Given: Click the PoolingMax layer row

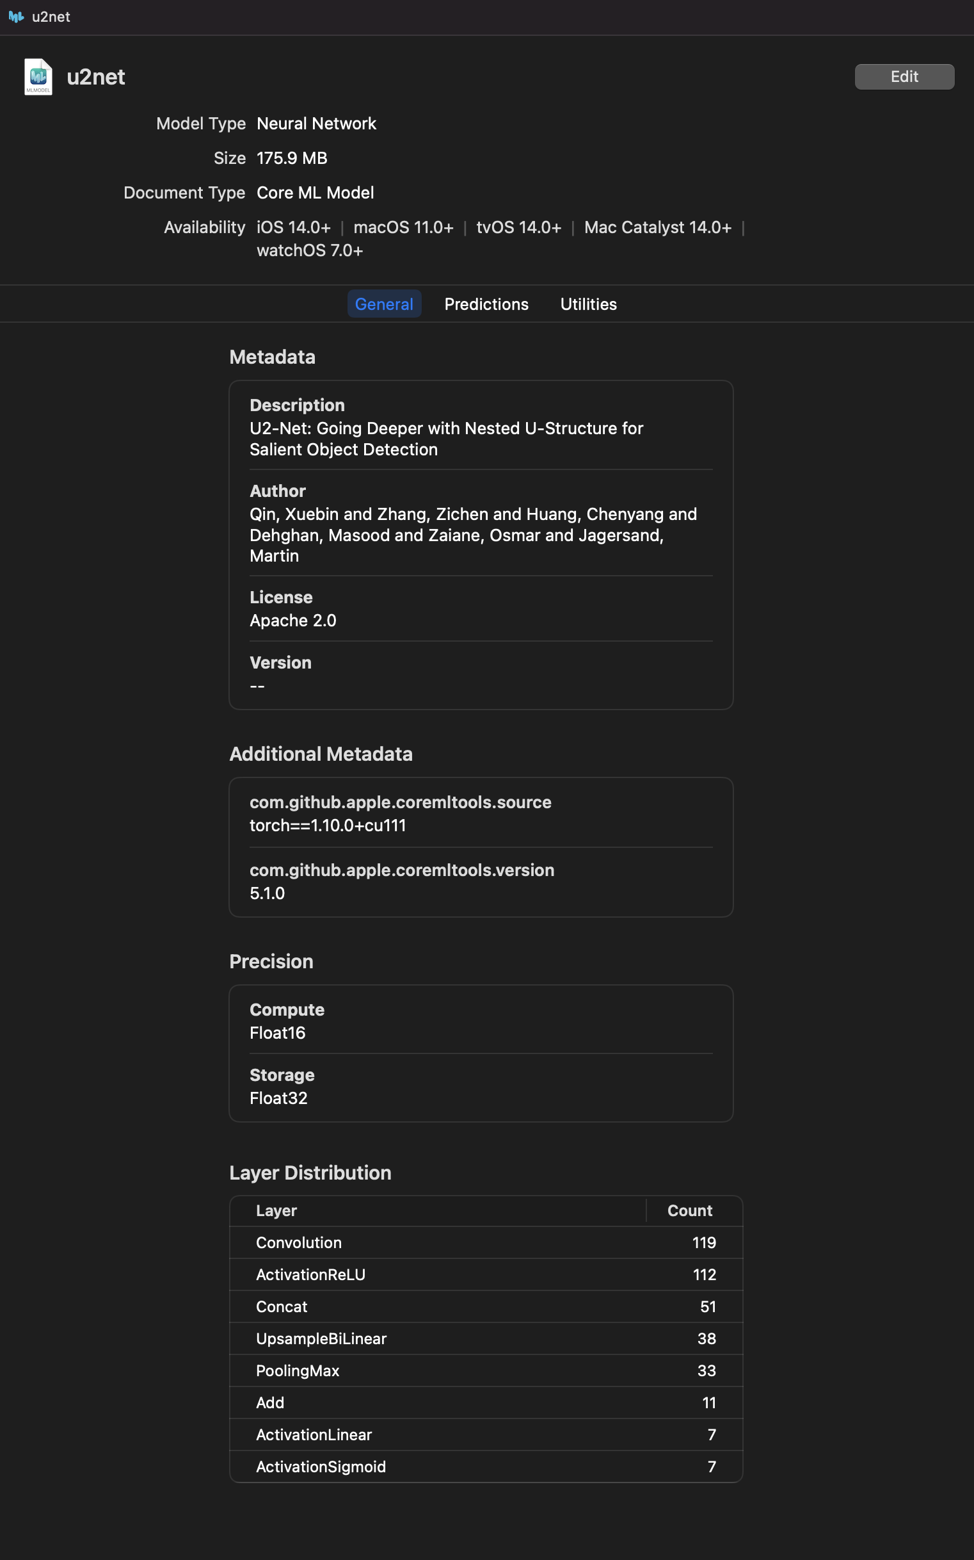Looking at the screenshot, I should (486, 1370).
